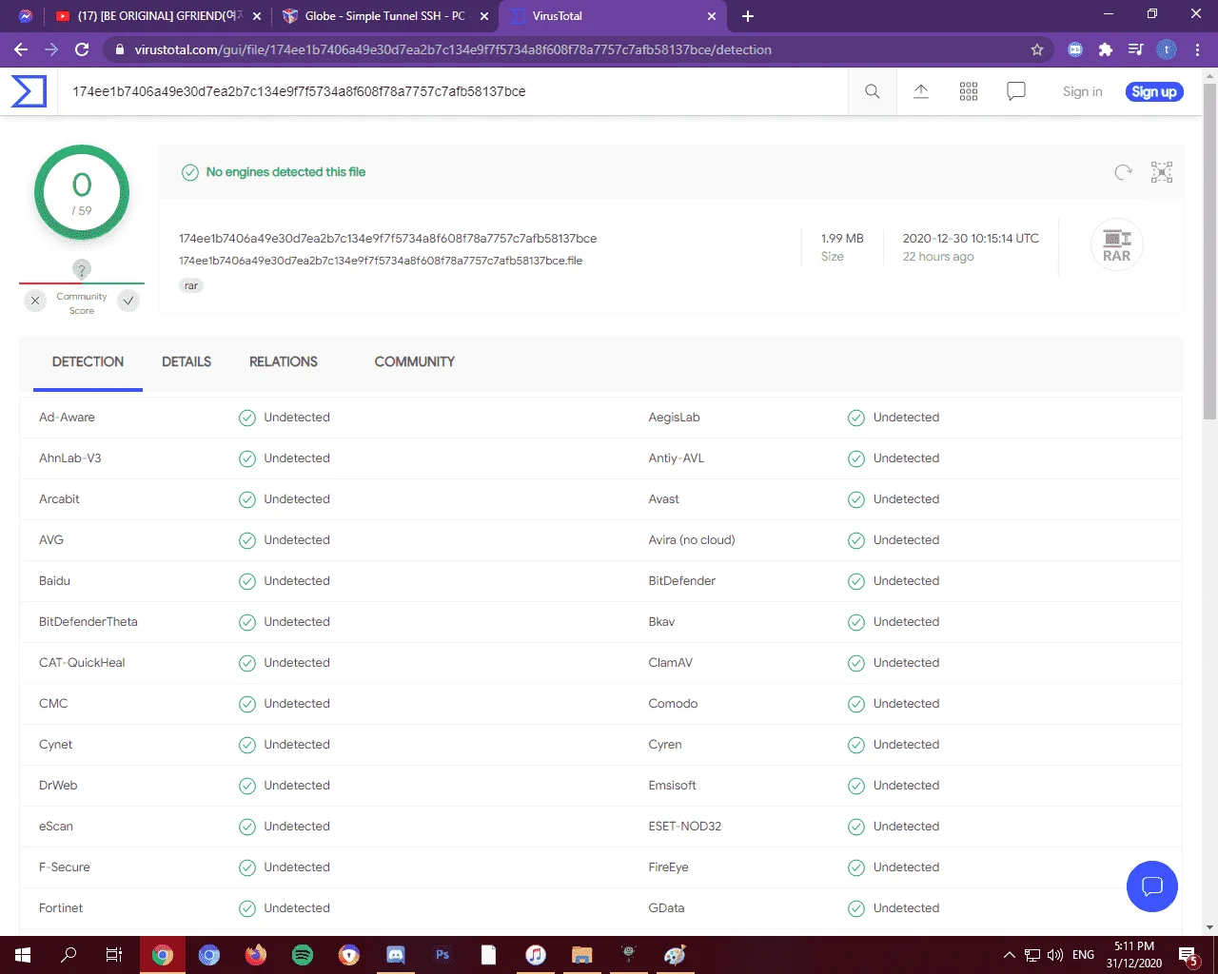Switch to the DETAILS tab
The image size is (1218, 974).
coord(187,361)
